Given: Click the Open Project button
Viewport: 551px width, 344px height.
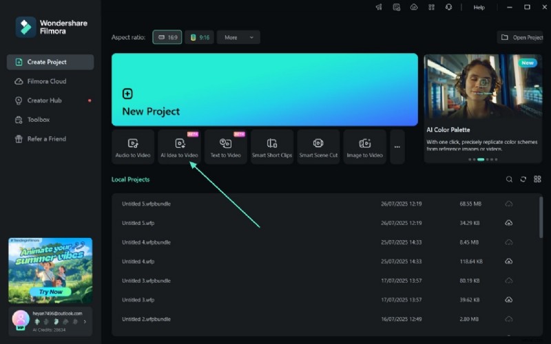Looking at the screenshot, I should (x=521, y=37).
